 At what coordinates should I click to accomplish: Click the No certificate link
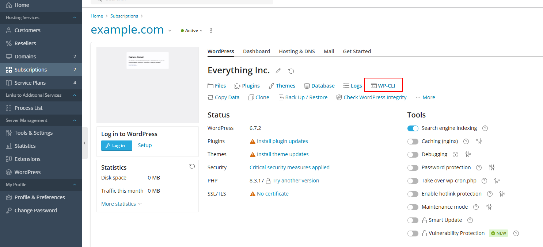[x=273, y=194]
